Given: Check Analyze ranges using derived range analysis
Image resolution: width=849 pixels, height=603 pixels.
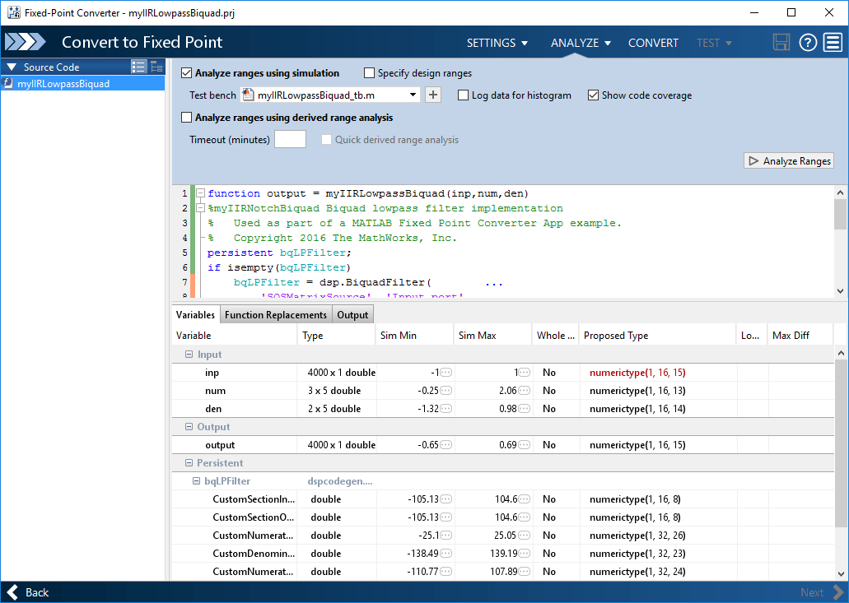Looking at the screenshot, I should click(x=186, y=118).
